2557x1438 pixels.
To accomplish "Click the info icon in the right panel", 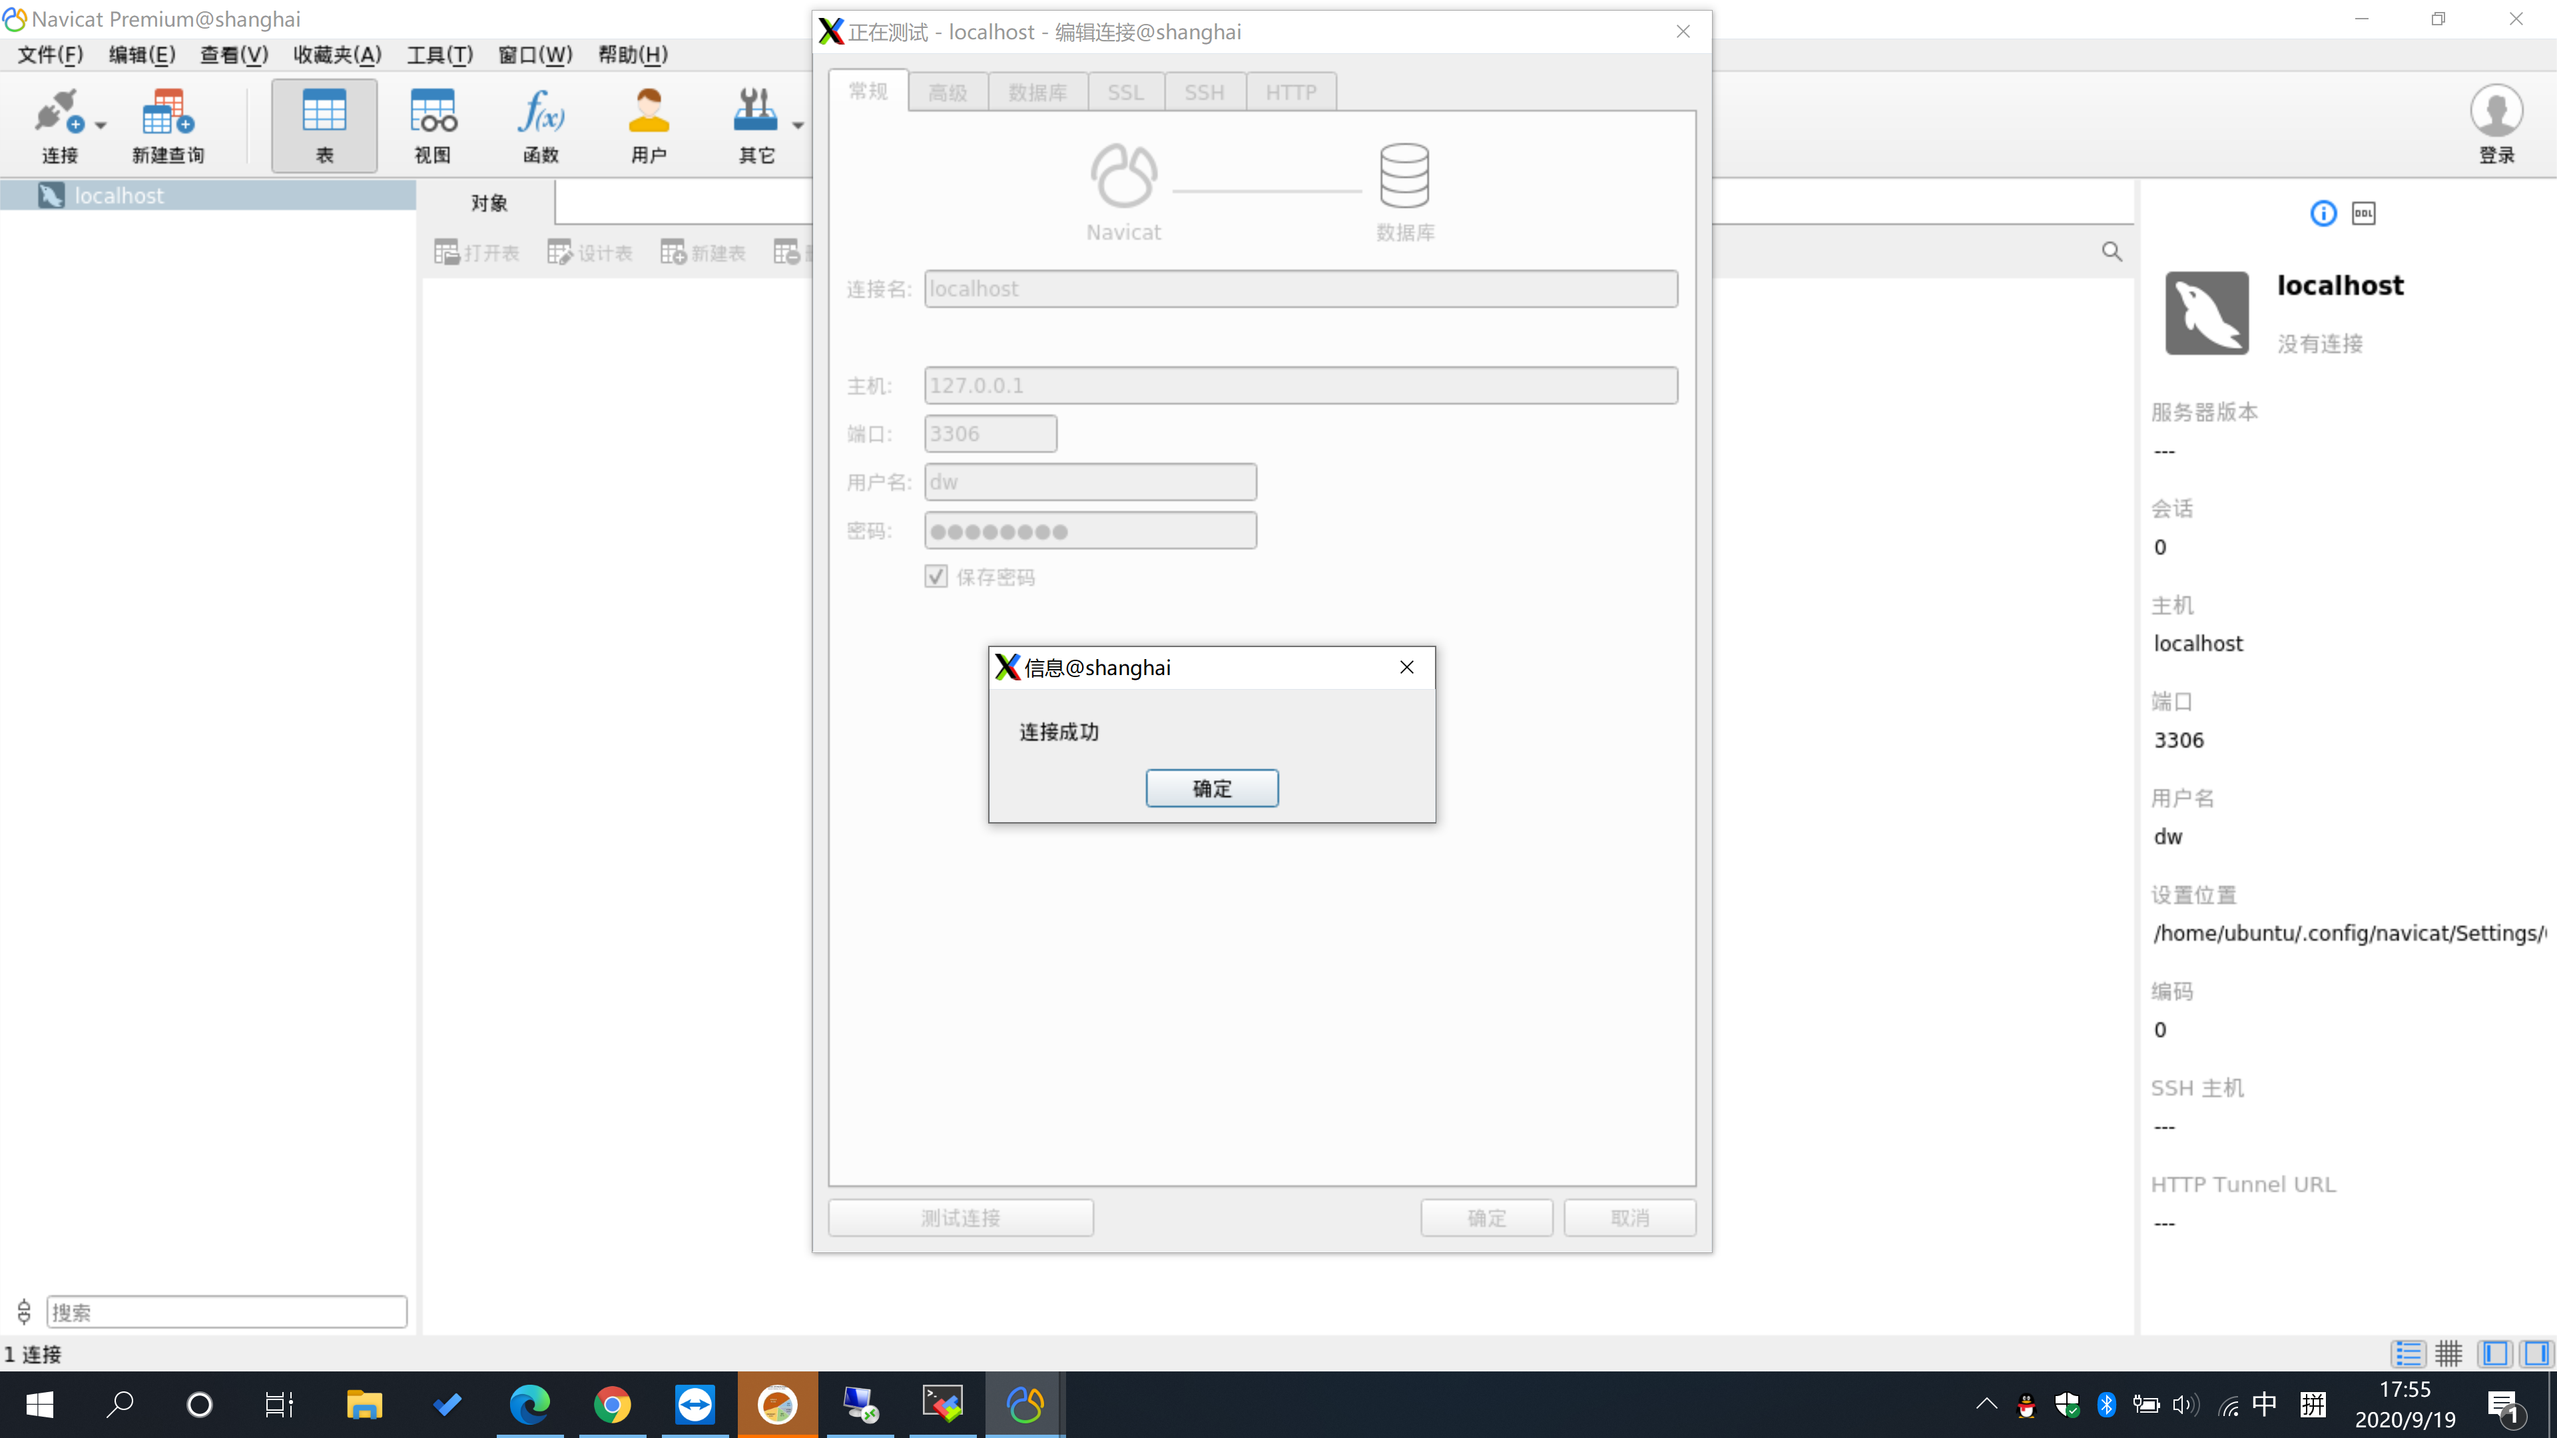I will point(2324,213).
